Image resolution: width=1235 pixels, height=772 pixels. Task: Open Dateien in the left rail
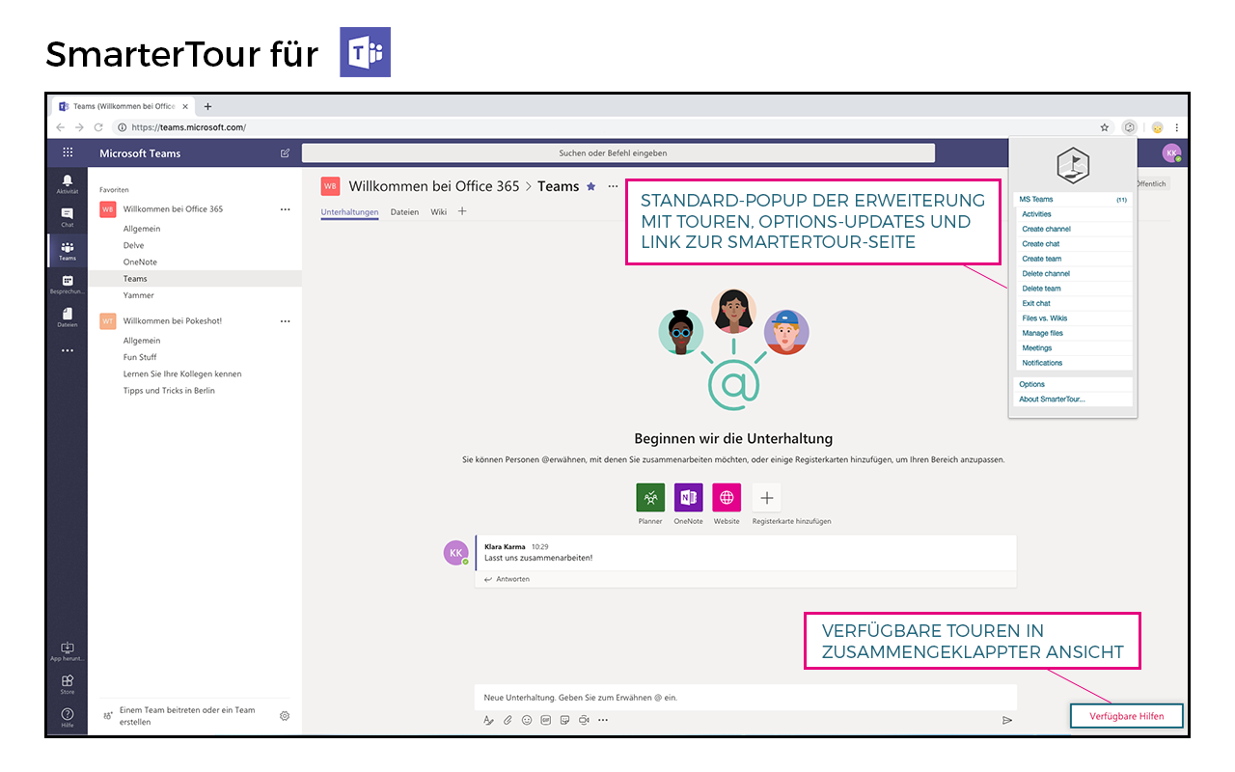coord(67,317)
